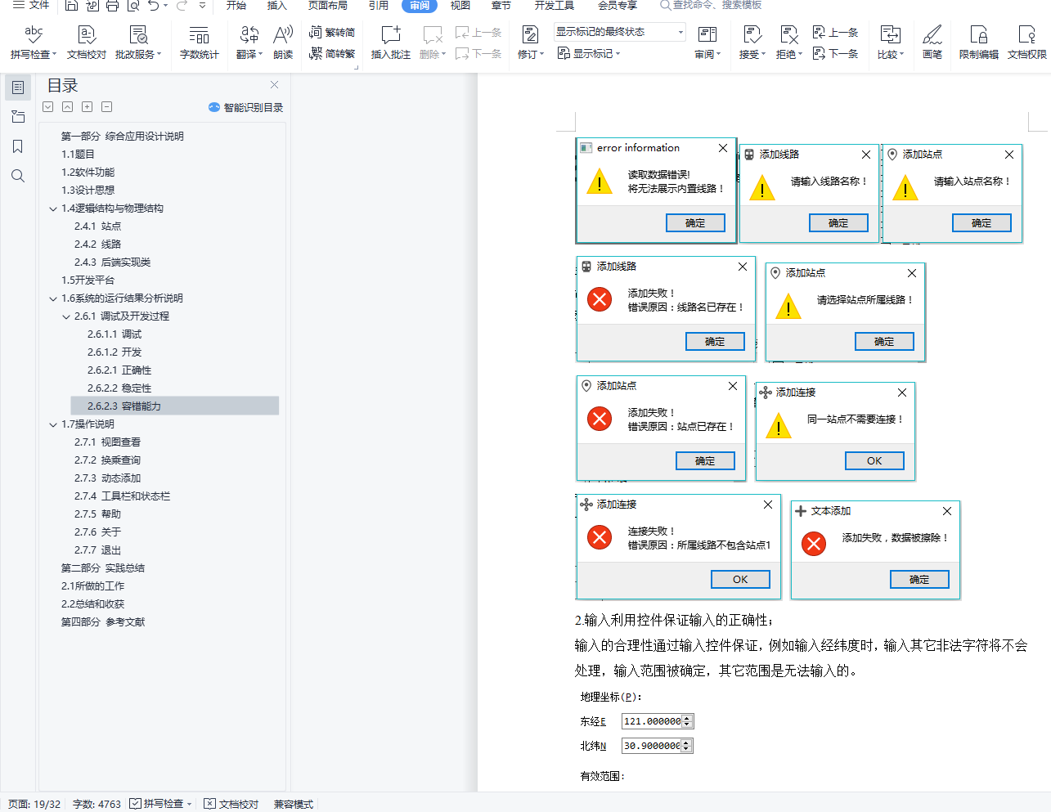
Task: Click the 查找命令、搜索模板 search box
Action: click(x=711, y=5)
